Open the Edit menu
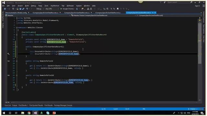Viewport: 207px width, 116px height. [x=8, y=6]
